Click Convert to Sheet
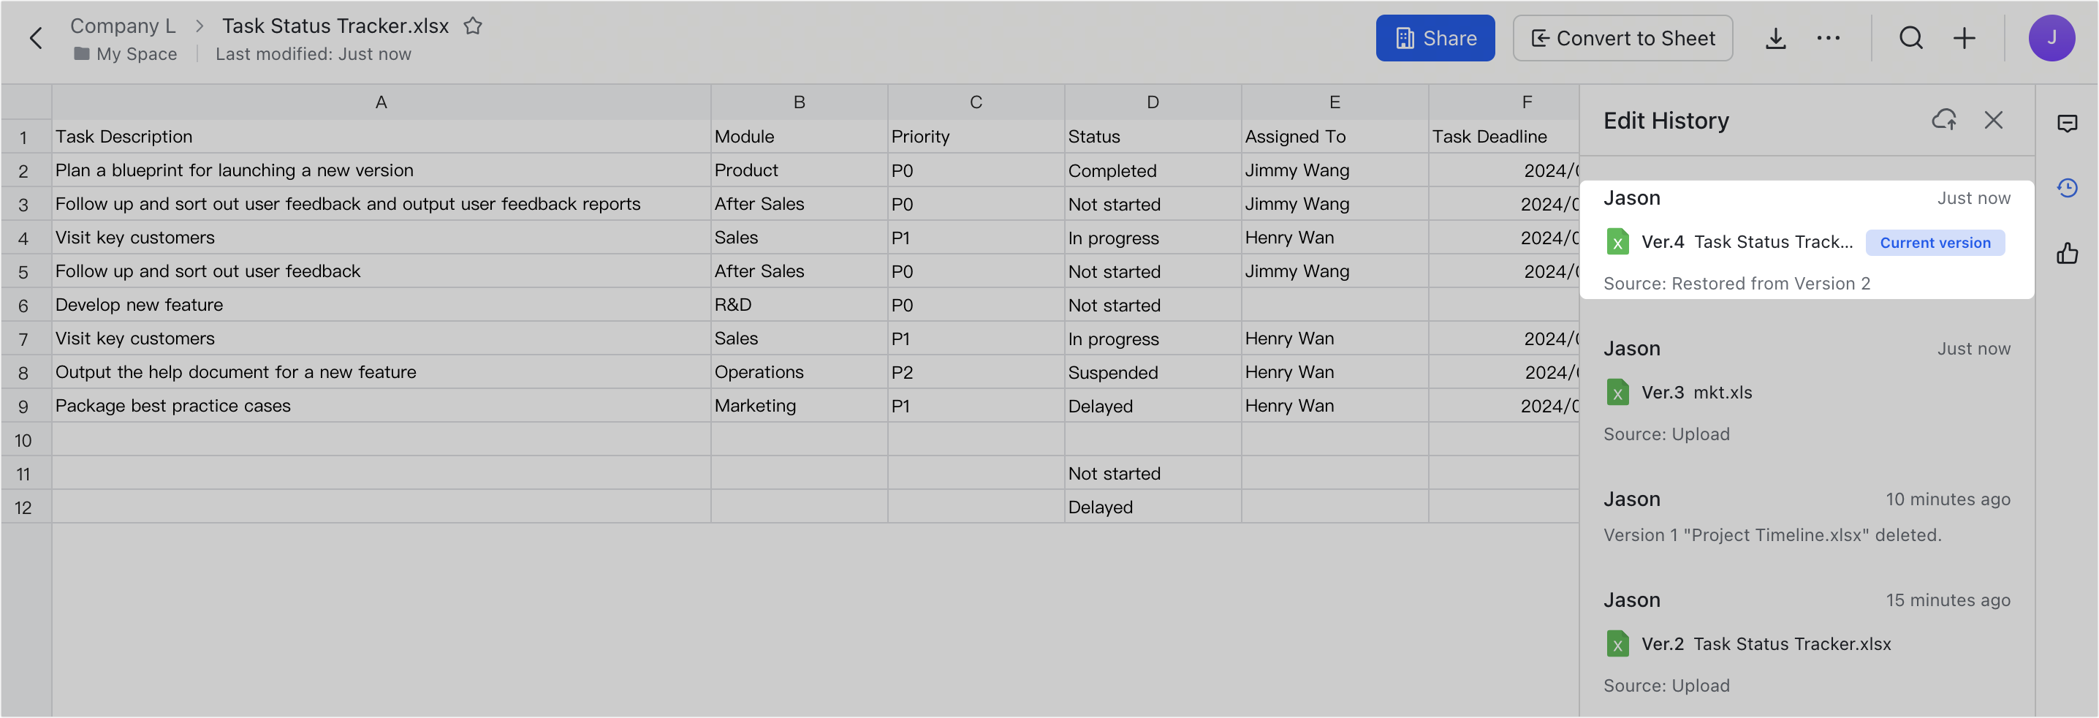 (x=1622, y=37)
